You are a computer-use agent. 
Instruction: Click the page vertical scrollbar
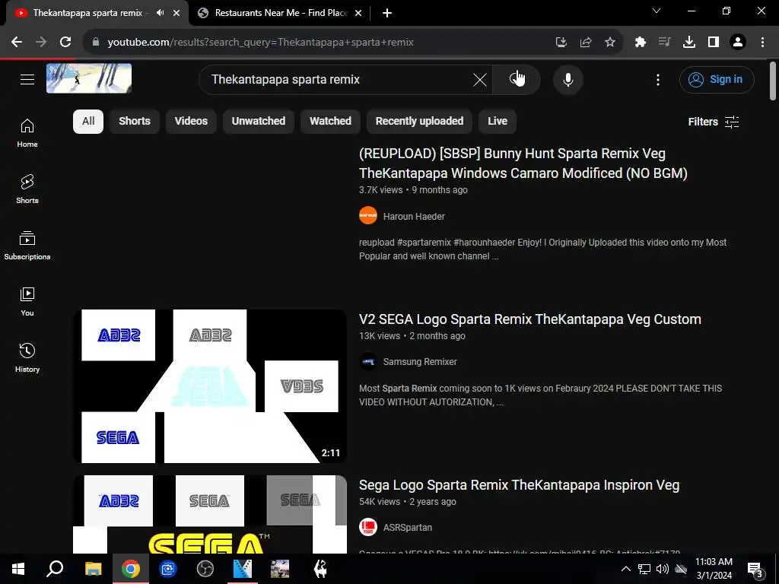click(x=773, y=81)
